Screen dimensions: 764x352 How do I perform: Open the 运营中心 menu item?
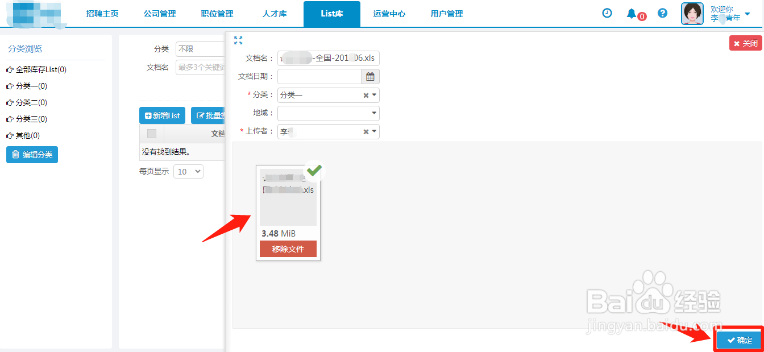(389, 13)
